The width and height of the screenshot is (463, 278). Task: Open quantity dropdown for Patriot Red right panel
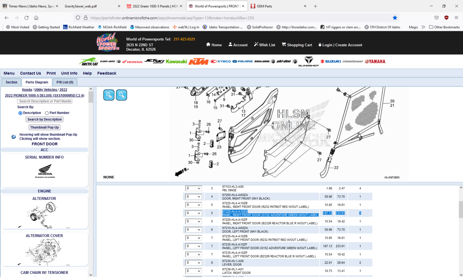click(193, 205)
